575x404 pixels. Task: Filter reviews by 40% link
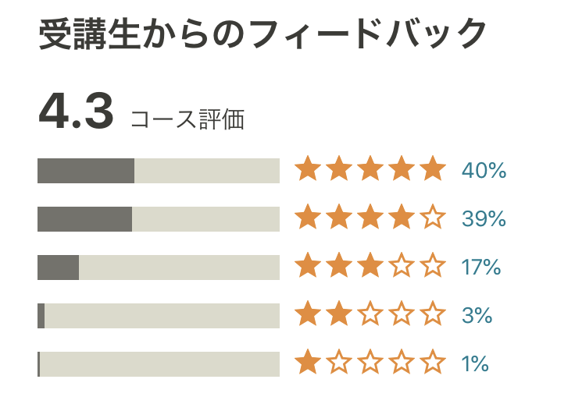click(484, 170)
